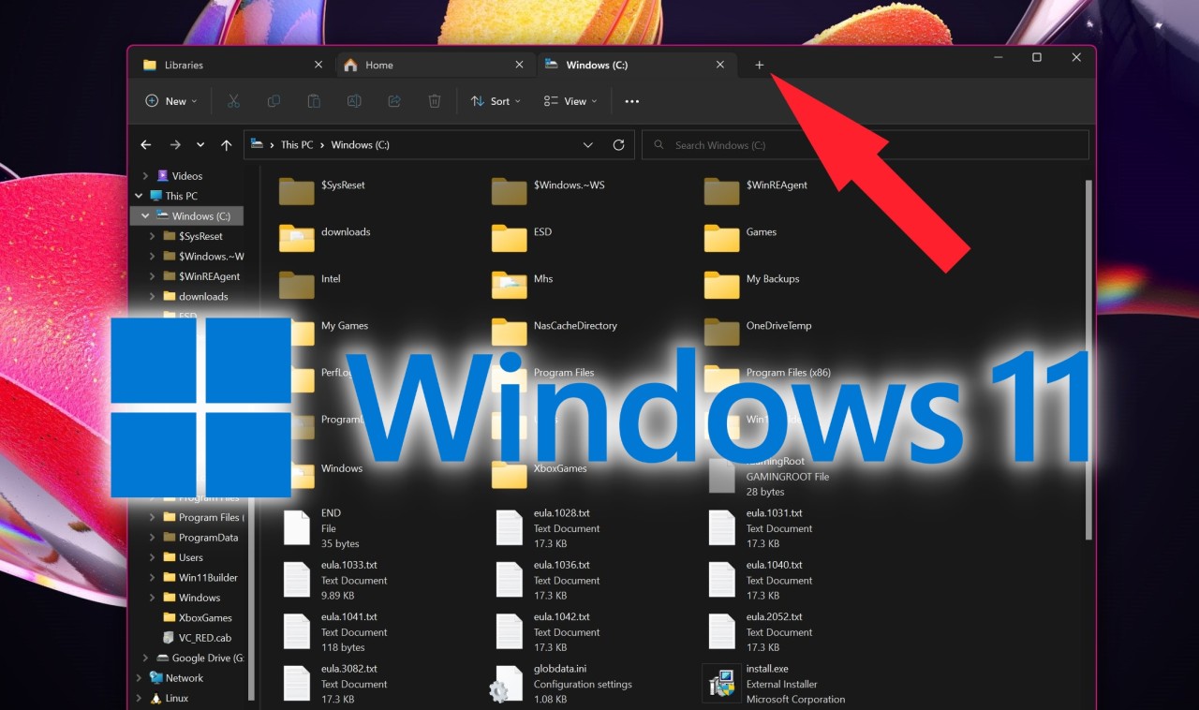The image size is (1199, 710).
Task: Go up one folder level
Action: (x=226, y=144)
